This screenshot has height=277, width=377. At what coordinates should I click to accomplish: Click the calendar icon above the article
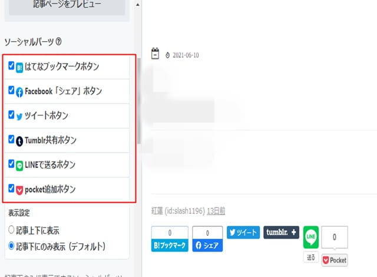tap(156, 54)
